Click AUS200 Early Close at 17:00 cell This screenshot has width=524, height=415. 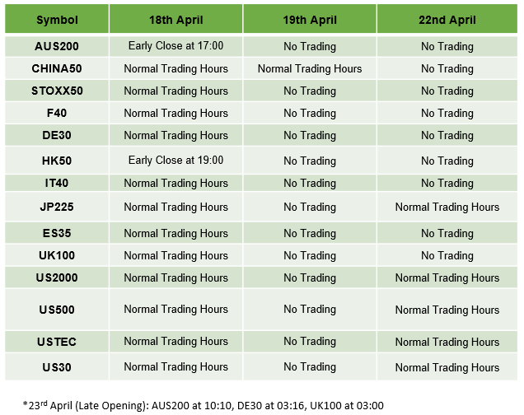[x=175, y=46]
